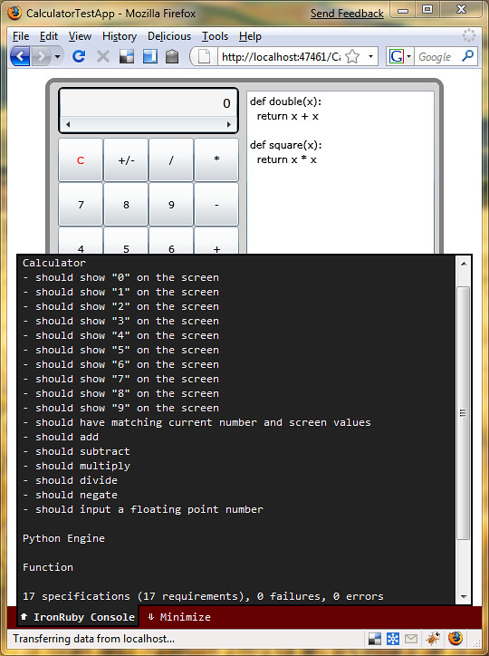
Task: Click the browser Back arrow button
Action: point(20,56)
